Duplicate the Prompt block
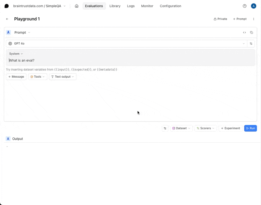Screen dimensions: 261x205 coord(251,32)
